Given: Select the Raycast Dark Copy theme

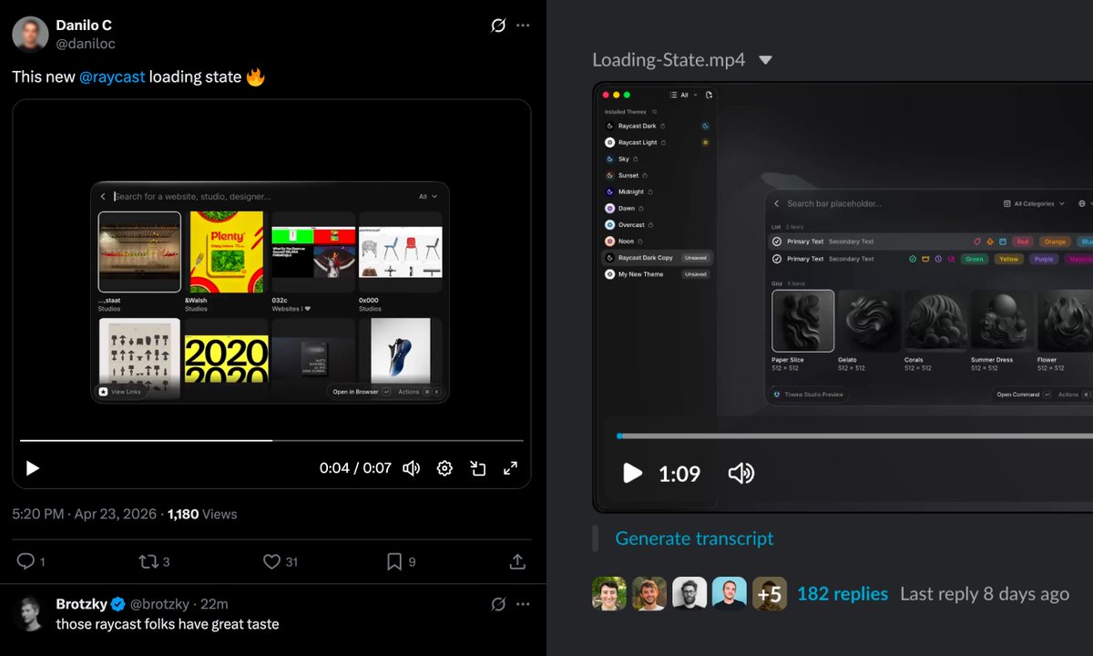Looking at the screenshot, I should 656,258.
